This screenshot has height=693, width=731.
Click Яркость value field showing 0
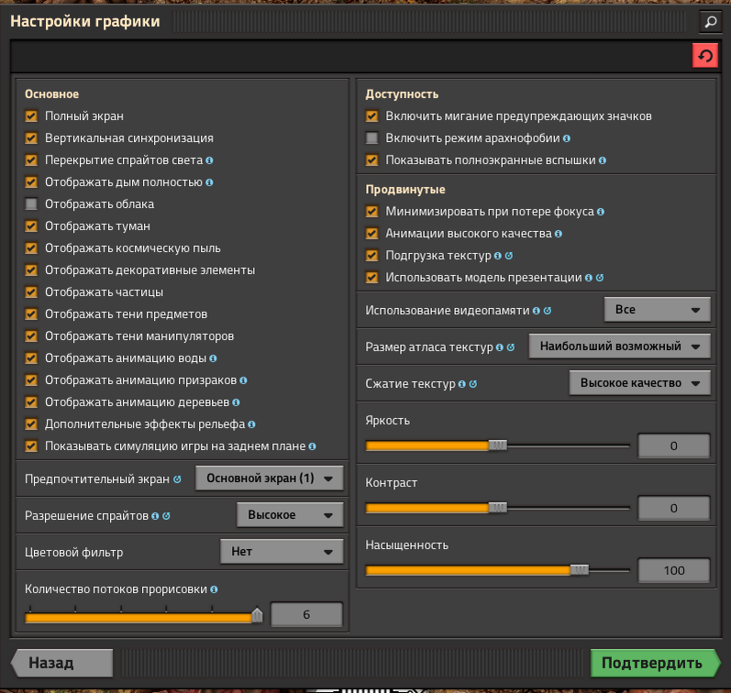coord(674,446)
